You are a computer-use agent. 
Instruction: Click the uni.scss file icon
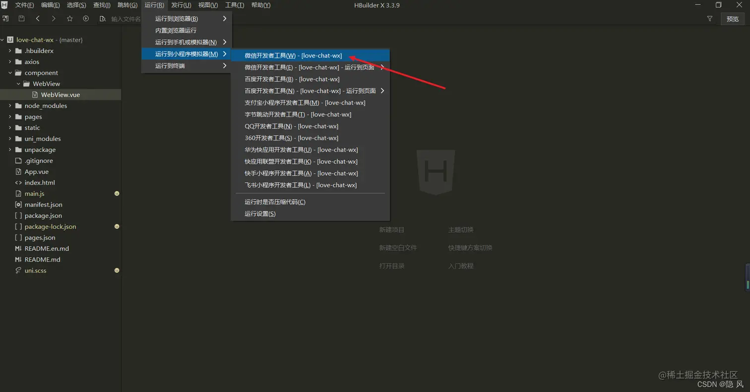(x=18, y=270)
